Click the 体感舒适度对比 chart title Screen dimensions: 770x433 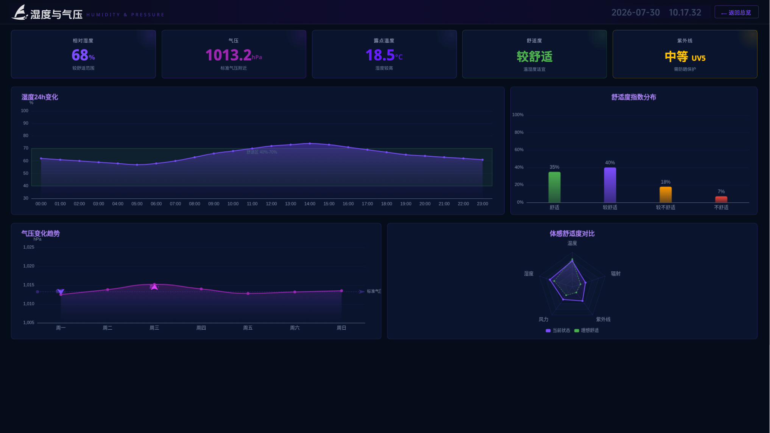[572, 234]
